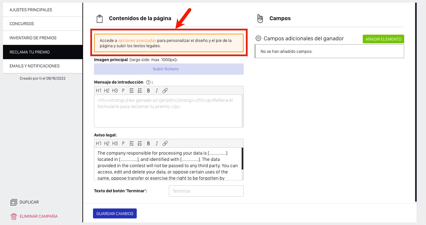
Task: Click Subir fichero upload button
Action: coord(169,69)
